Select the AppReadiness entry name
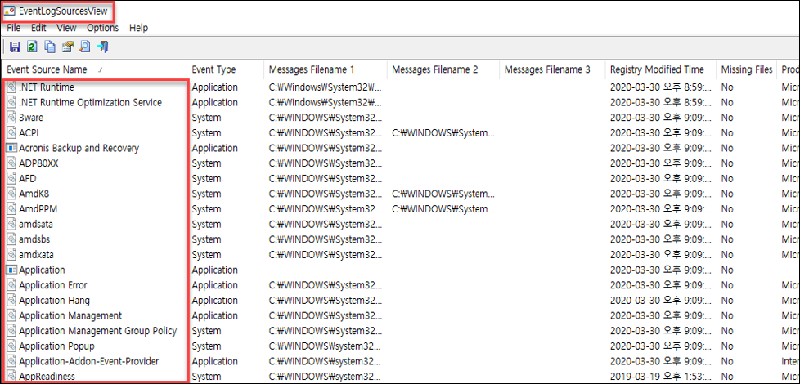 click(x=47, y=377)
